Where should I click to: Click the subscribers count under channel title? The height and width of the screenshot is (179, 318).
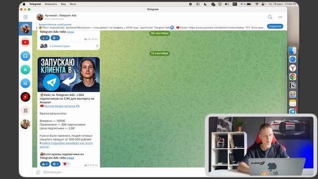pos(54,19)
